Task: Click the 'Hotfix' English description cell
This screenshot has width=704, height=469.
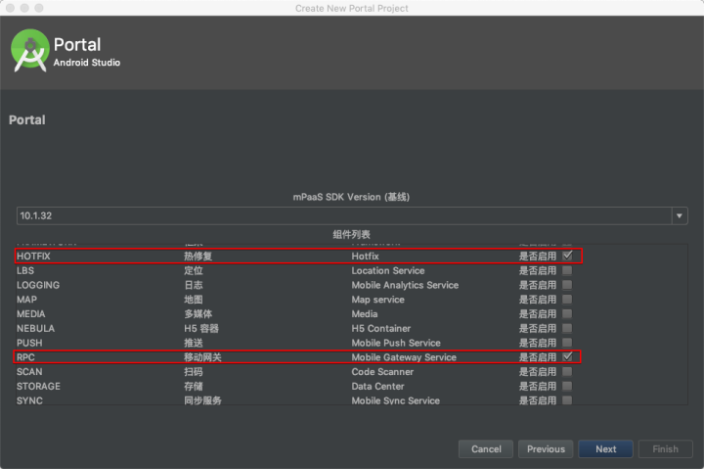Action: tap(365, 257)
